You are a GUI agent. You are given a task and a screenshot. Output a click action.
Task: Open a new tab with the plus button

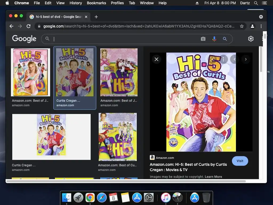(96, 17)
